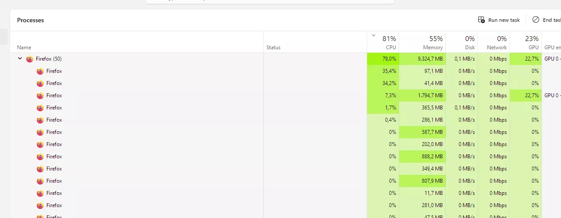Sort by the Network column header

pos(494,42)
